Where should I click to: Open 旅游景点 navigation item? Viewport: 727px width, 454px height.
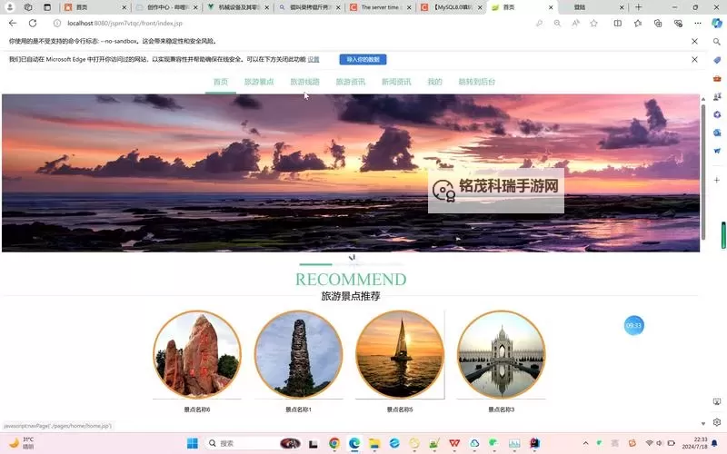pos(259,82)
